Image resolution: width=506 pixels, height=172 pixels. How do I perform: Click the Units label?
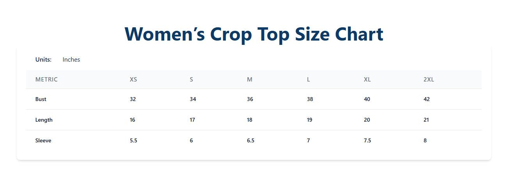click(x=43, y=60)
